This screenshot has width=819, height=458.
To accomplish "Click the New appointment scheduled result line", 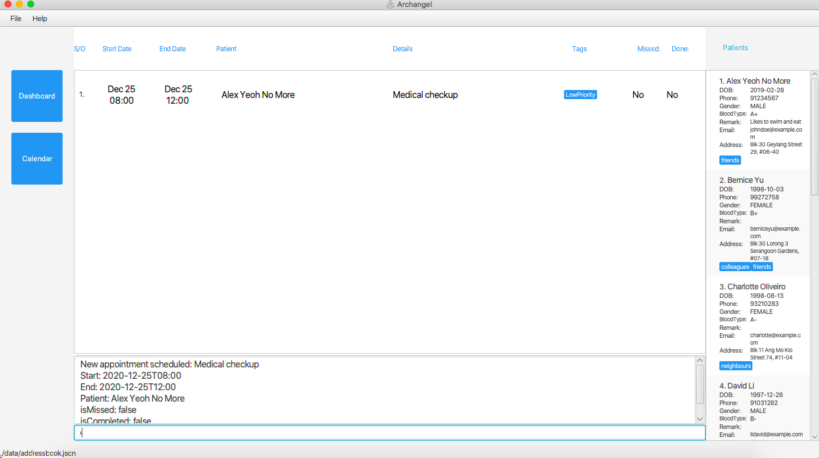I will tap(170, 365).
